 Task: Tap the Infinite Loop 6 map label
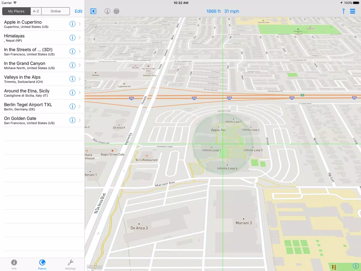[x=227, y=168]
